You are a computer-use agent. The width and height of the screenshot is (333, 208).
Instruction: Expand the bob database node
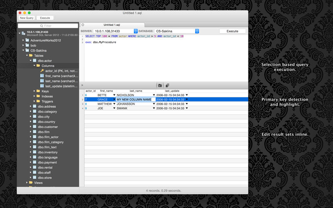click(23, 45)
